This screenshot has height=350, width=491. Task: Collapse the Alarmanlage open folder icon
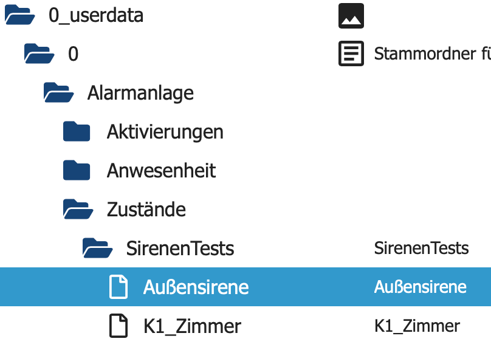pyautogui.click(x=59, y=93)
